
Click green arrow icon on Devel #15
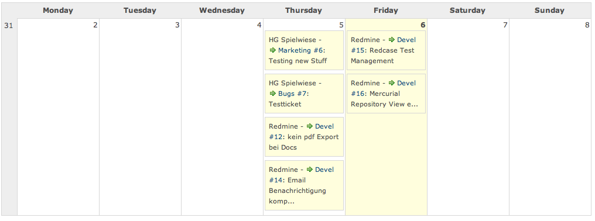392,39
